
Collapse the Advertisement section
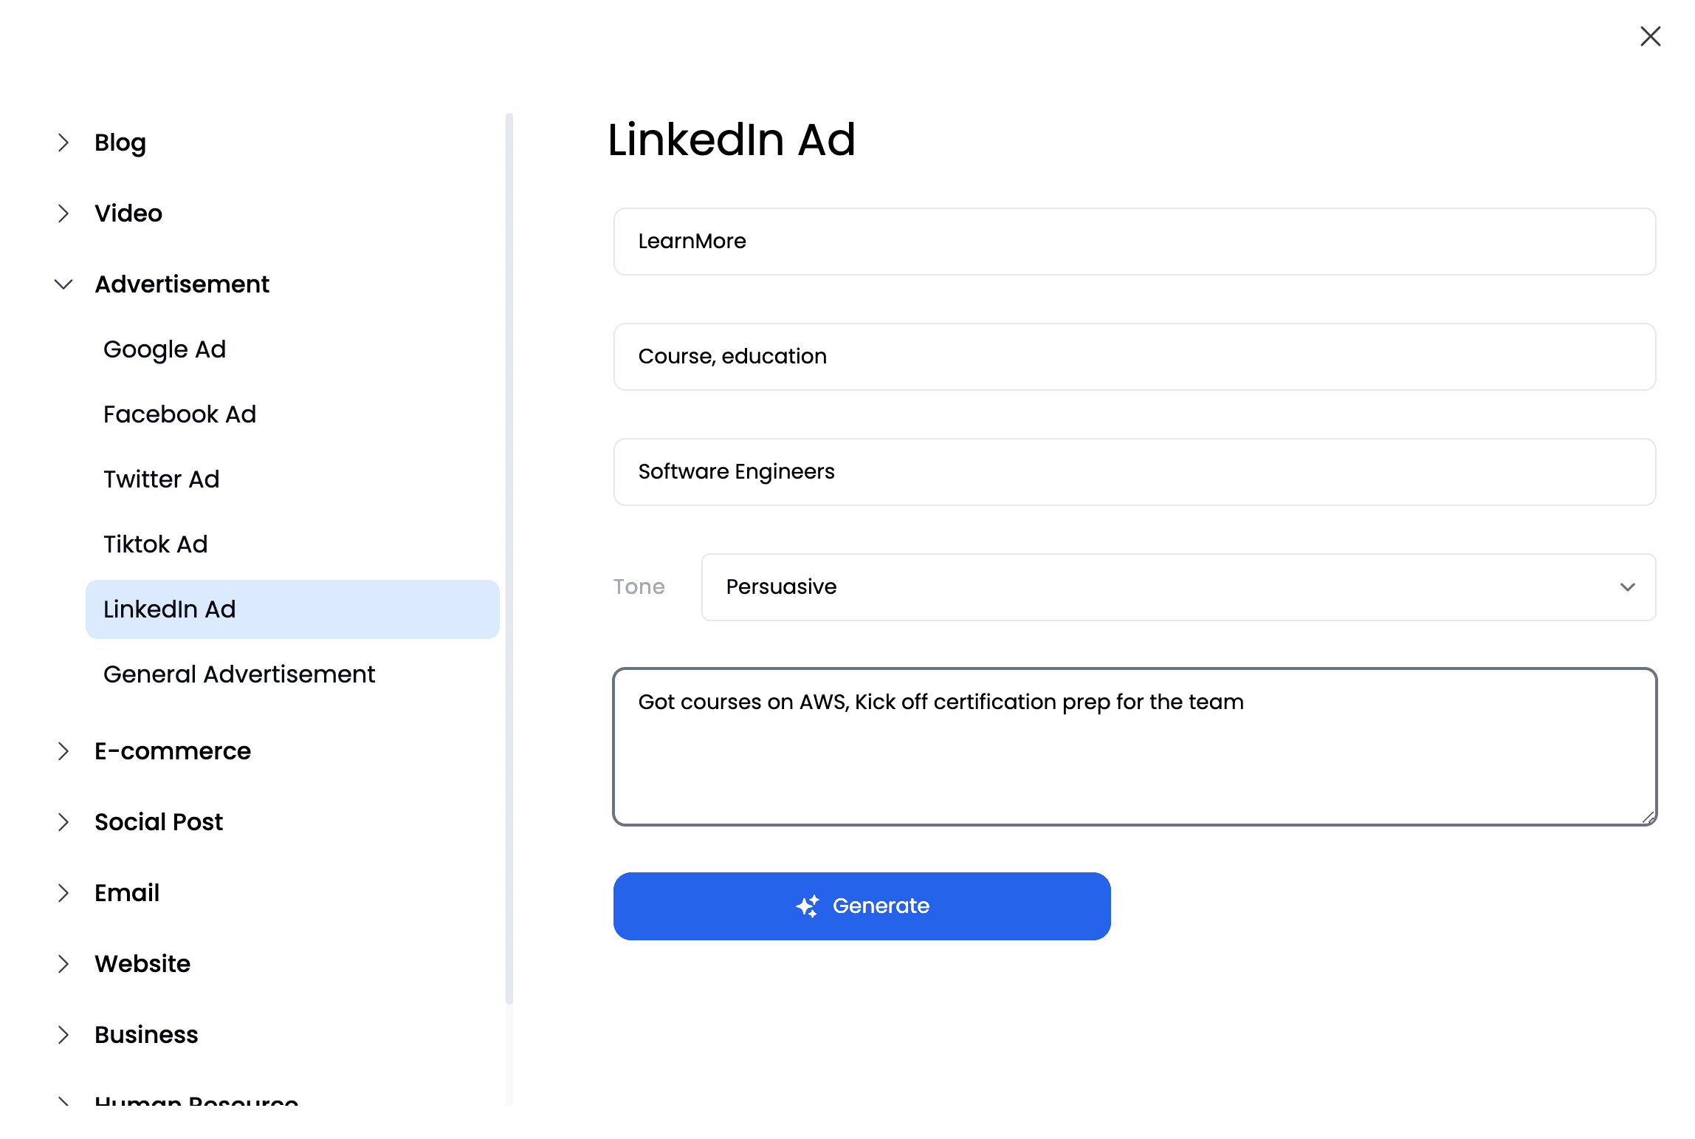click(x=63, y=284)
